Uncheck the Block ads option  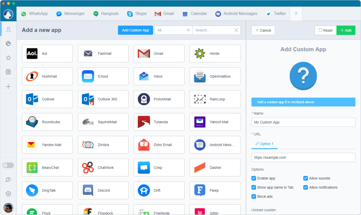point(254,196)
